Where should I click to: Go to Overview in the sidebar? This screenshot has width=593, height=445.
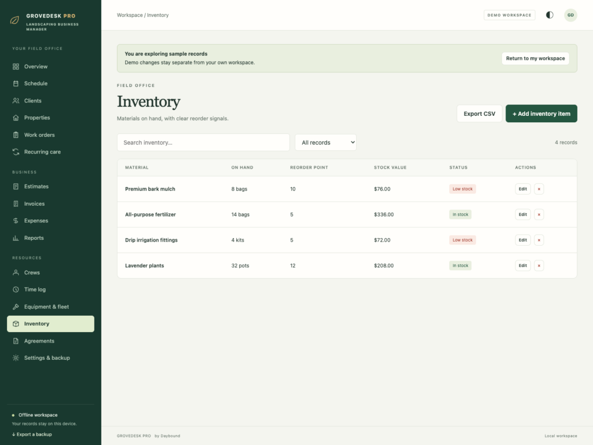tap(51, 67)
